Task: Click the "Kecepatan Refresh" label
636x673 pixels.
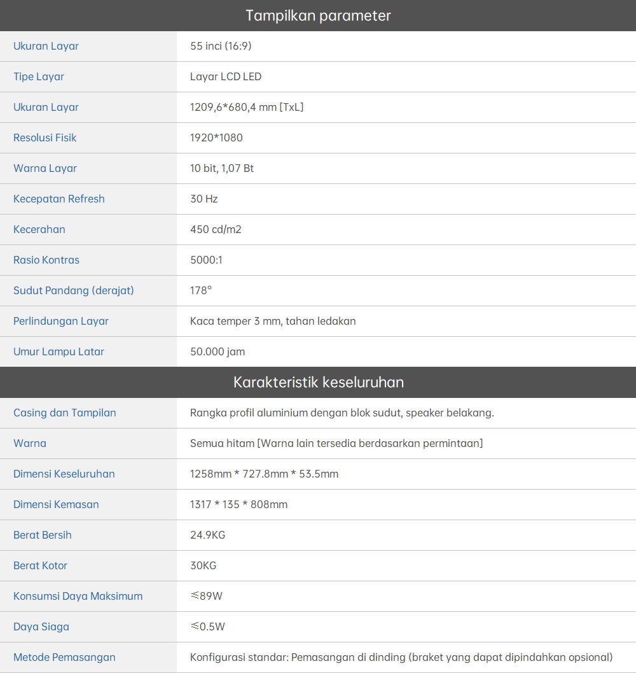Action: click(59, 199)
